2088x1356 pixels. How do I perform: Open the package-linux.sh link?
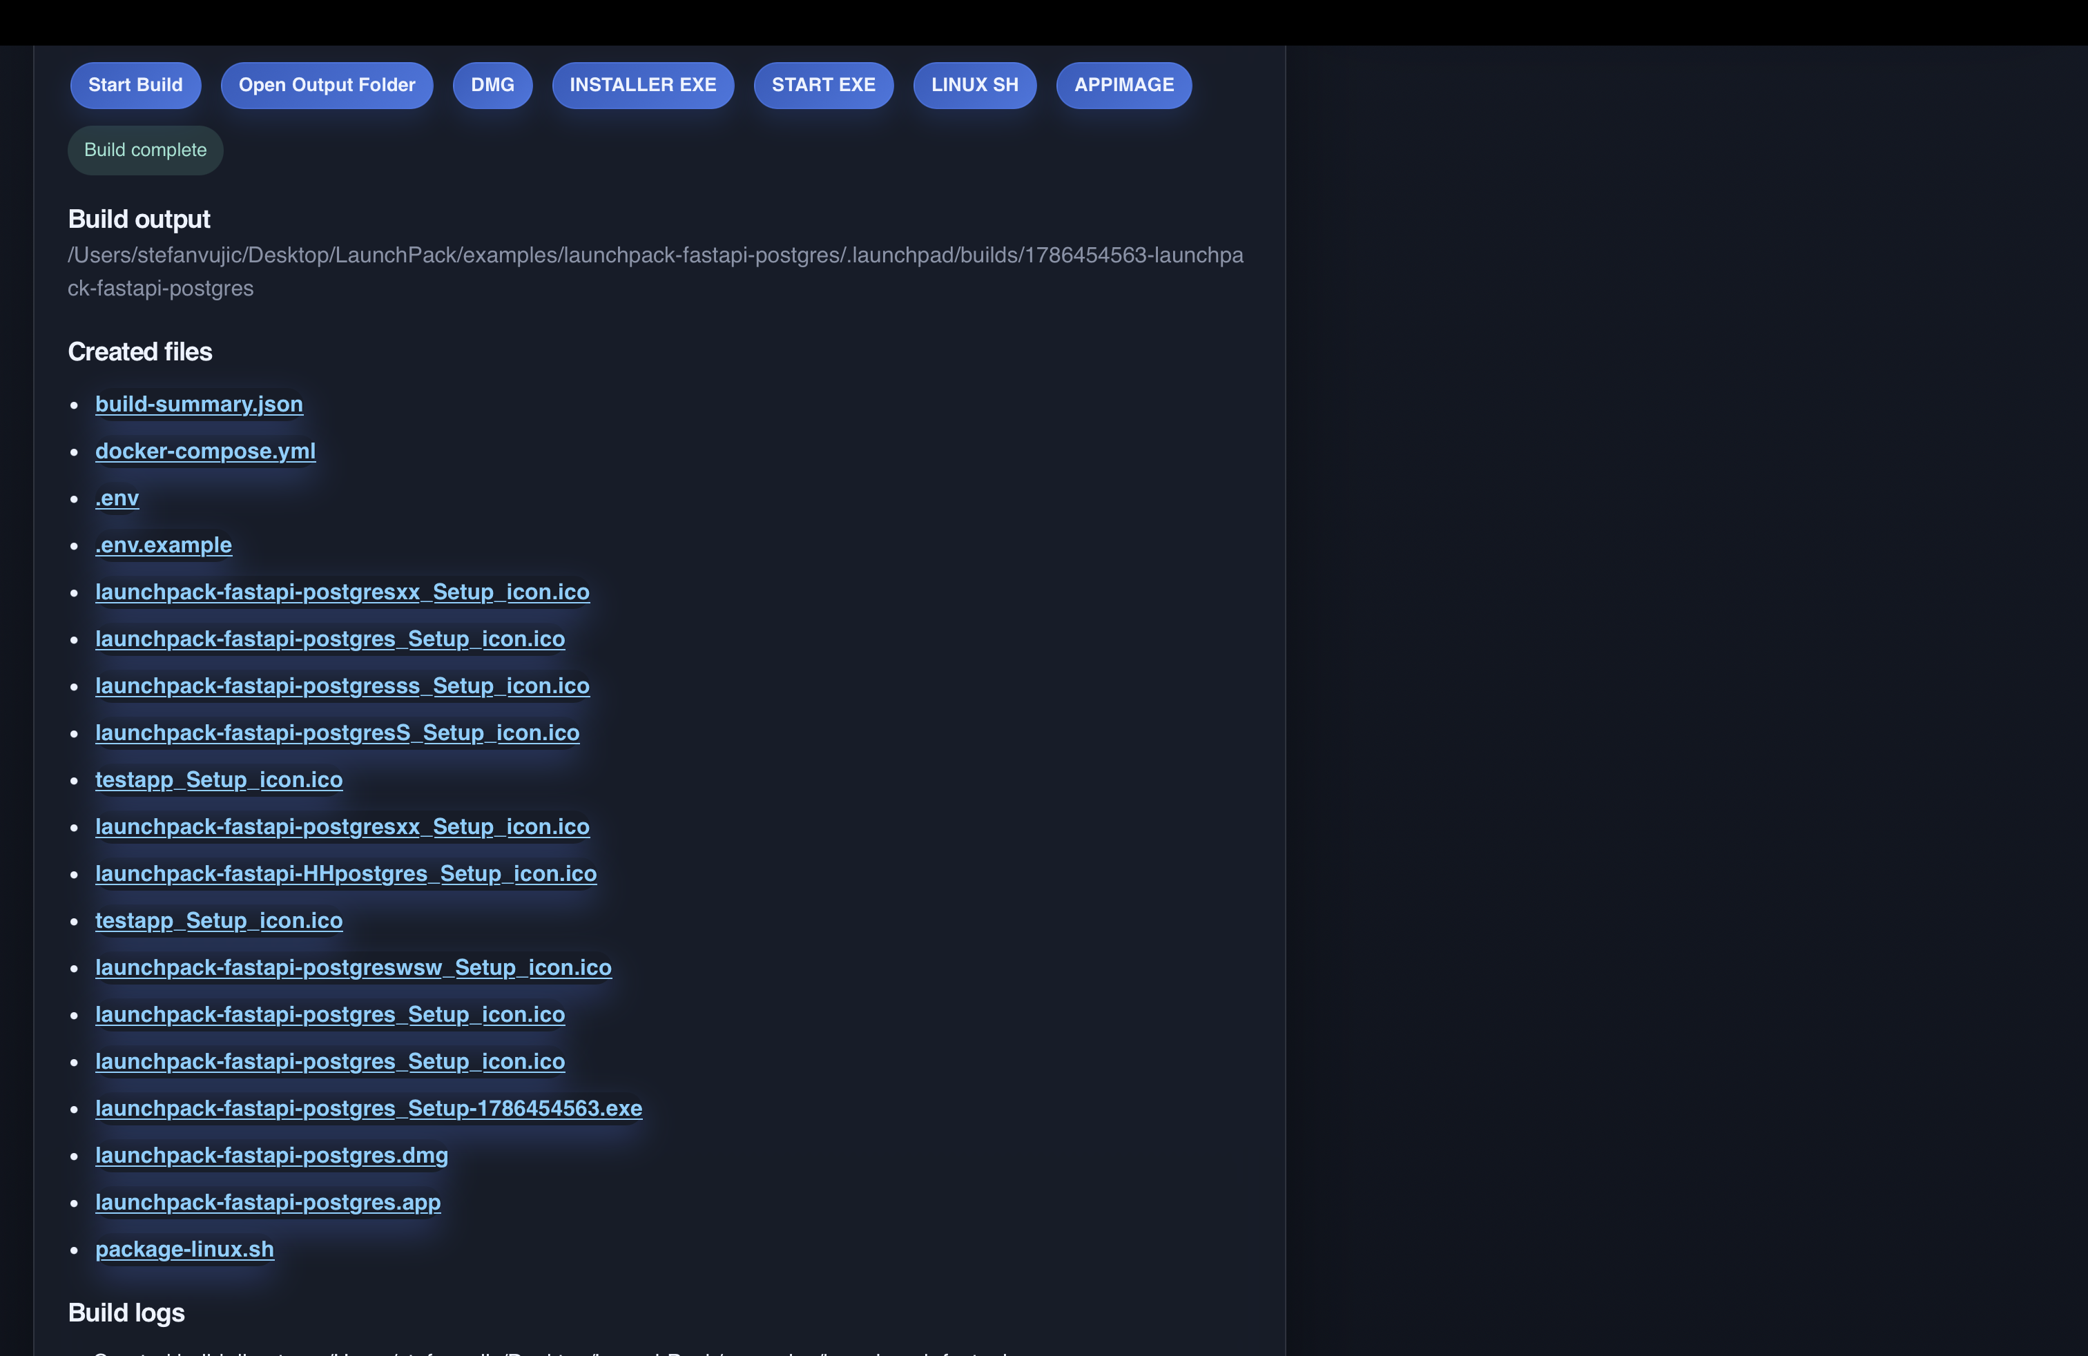(x=184, y=1249)
